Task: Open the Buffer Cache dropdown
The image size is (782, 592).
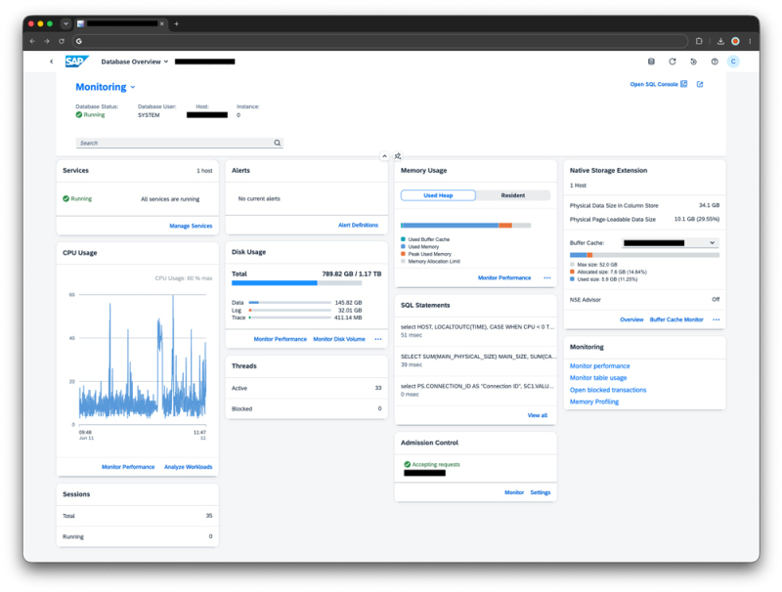Action: tap(670, 242)
